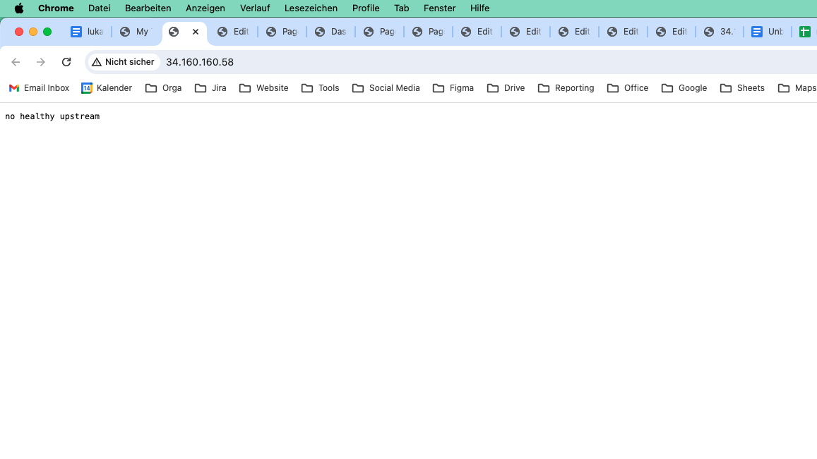
Task: Open the Website bookmark folder
Action: click(x=263, y=88)
